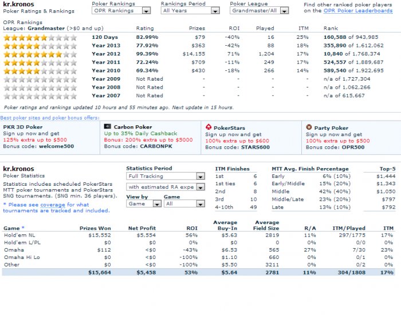Click the ITM/Played column header
401x315 pixels.
[349, 228]
